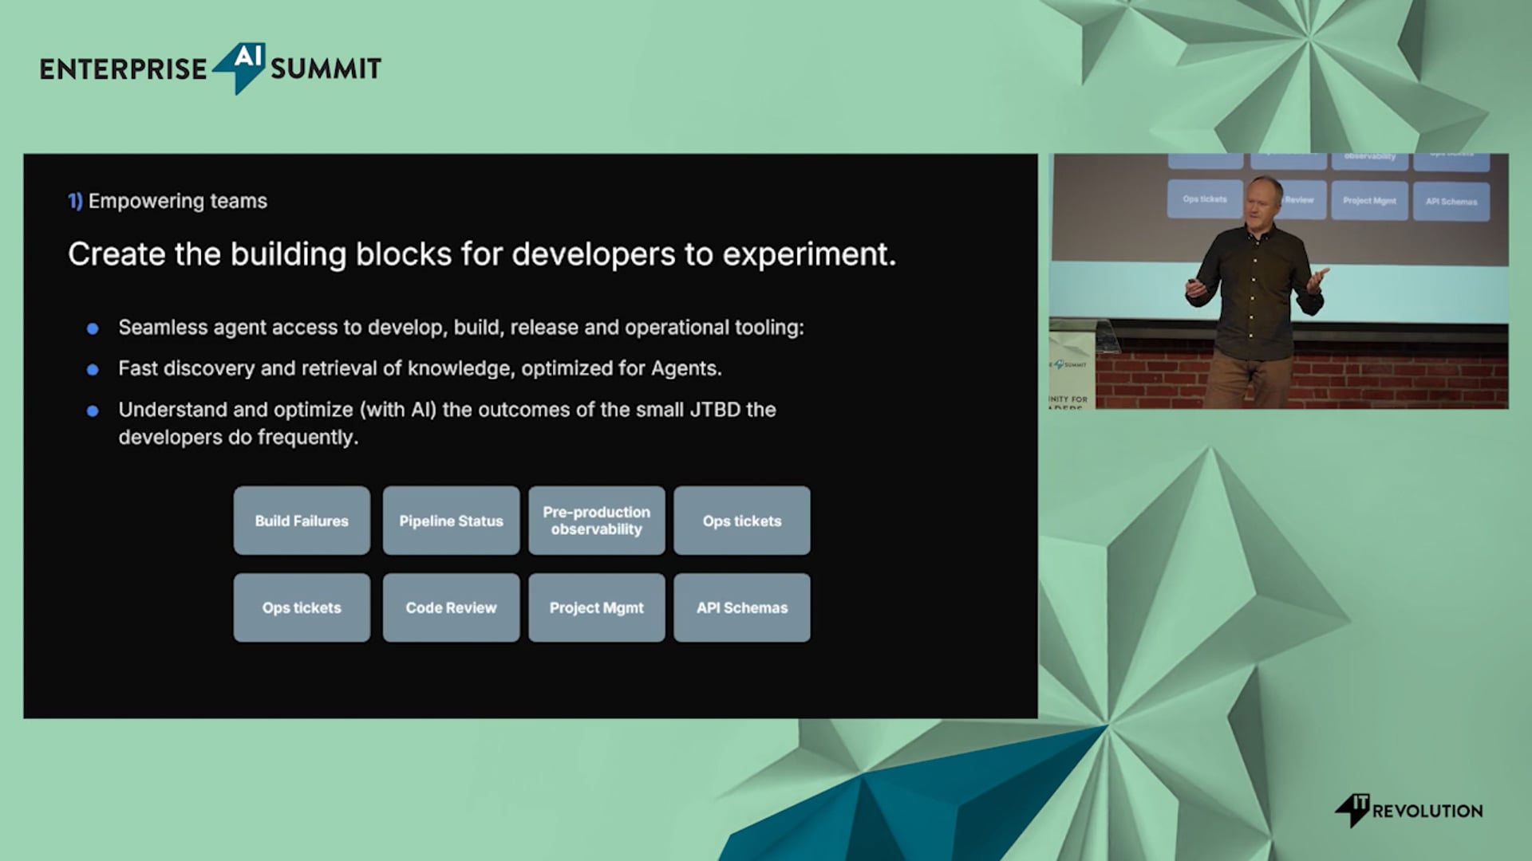Image resolution: width=1532 pixels, height=861 pixels.
Task: Click the '1) Empowering teams' section label
Action: pyautogui.click(x=168, y=201)
